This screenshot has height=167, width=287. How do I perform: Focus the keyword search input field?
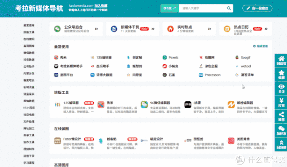click(203, 8)
